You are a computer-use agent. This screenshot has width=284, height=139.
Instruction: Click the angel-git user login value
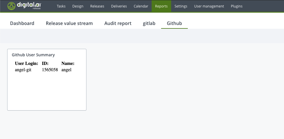pos(23,69)
